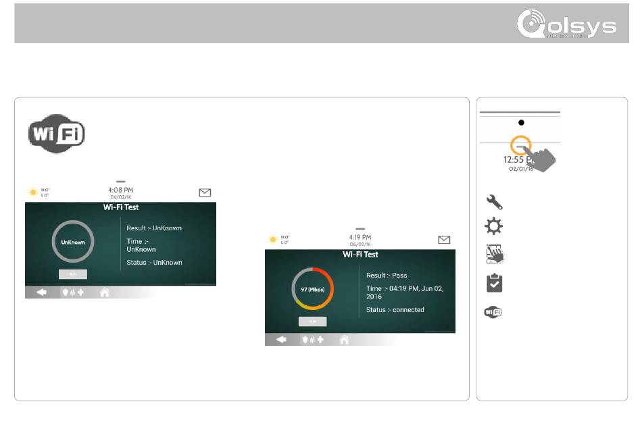Click the black dot in the sidebar illustration
Screen dimensions: 642x437
pos(521,122)
